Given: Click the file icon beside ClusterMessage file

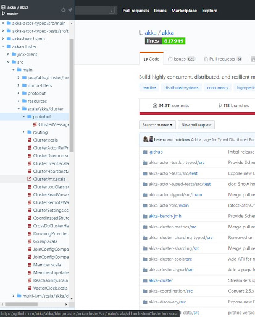Looking at the screenshot, I should click(x=35, y=124).
